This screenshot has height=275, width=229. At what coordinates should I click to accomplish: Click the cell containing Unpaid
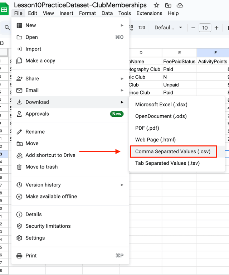pos(179,85)
